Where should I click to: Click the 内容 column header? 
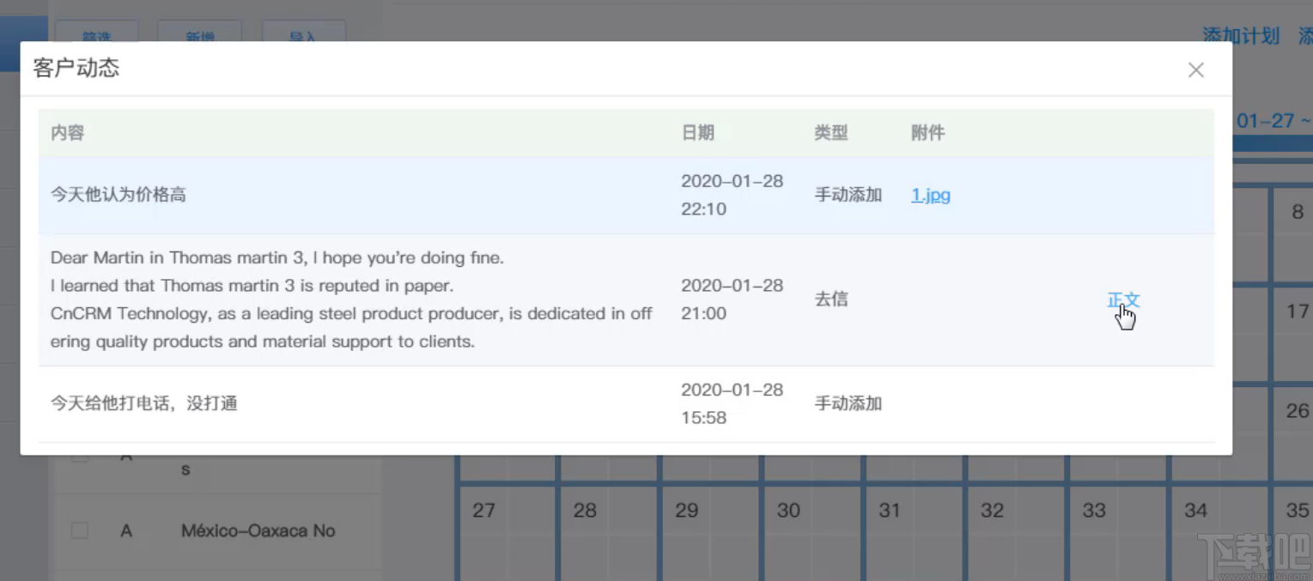[x=67, y=133]
